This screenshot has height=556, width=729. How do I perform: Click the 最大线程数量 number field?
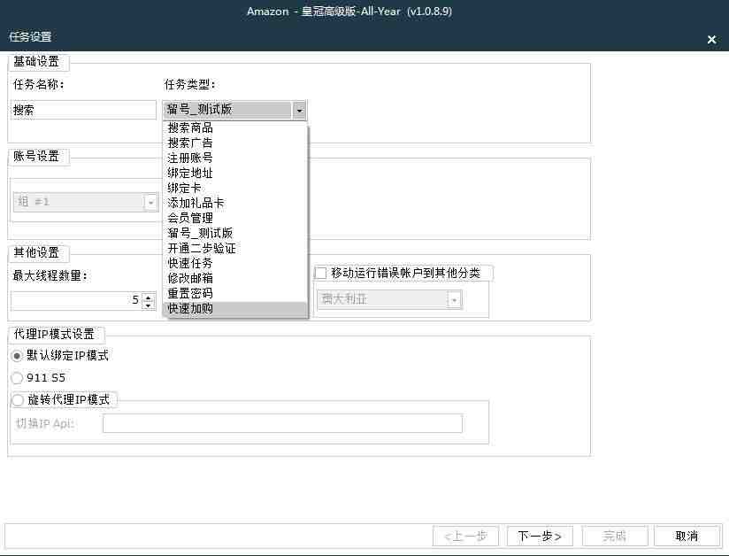77,300
